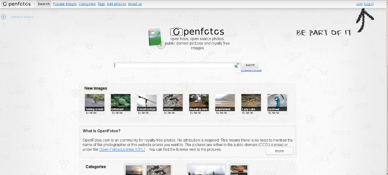Click the large Openfotos camera logo heading
This screenshot has width=388, height=175.
point(197,32)
